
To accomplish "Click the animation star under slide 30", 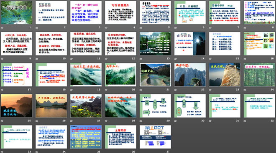I will pyautogui.click(x=176, y=121).
